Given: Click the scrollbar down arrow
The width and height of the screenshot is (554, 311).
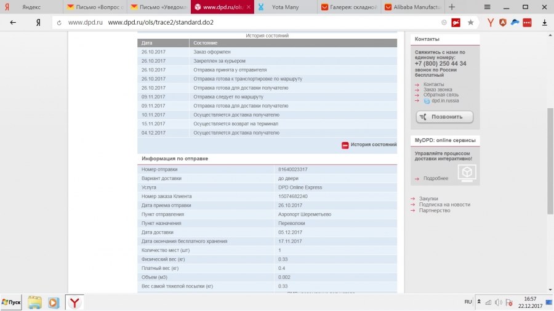Looking at the screenshot, I should pyautogui.click(x=550, y=289).
